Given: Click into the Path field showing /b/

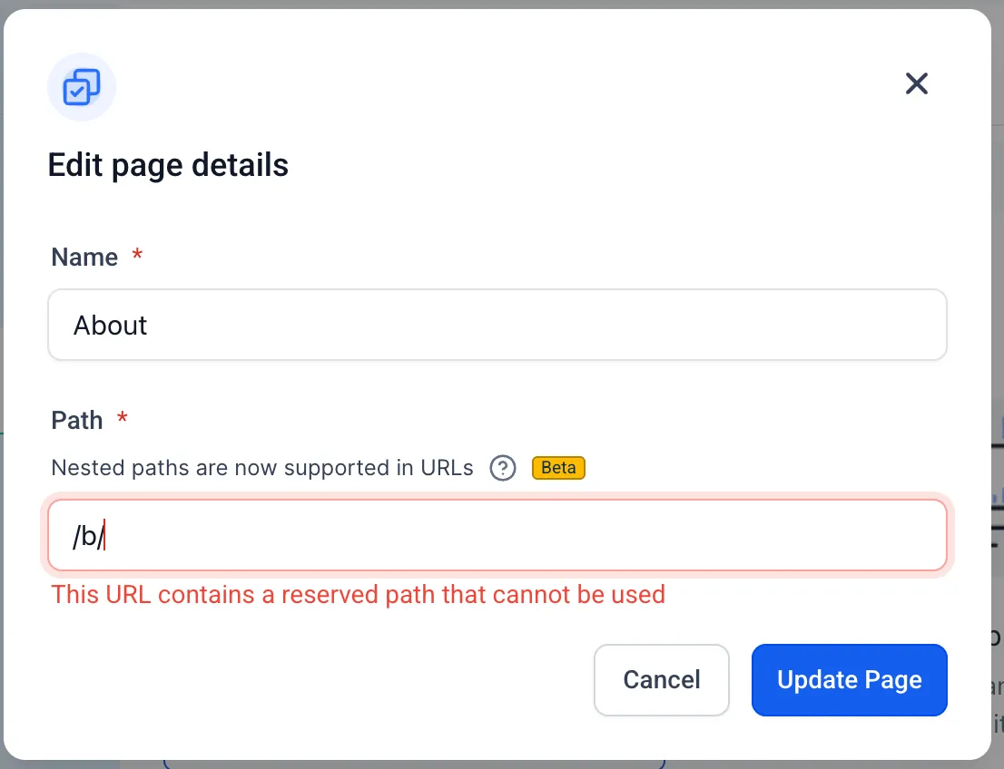Looking at the screenshot, I should (497, 535).
